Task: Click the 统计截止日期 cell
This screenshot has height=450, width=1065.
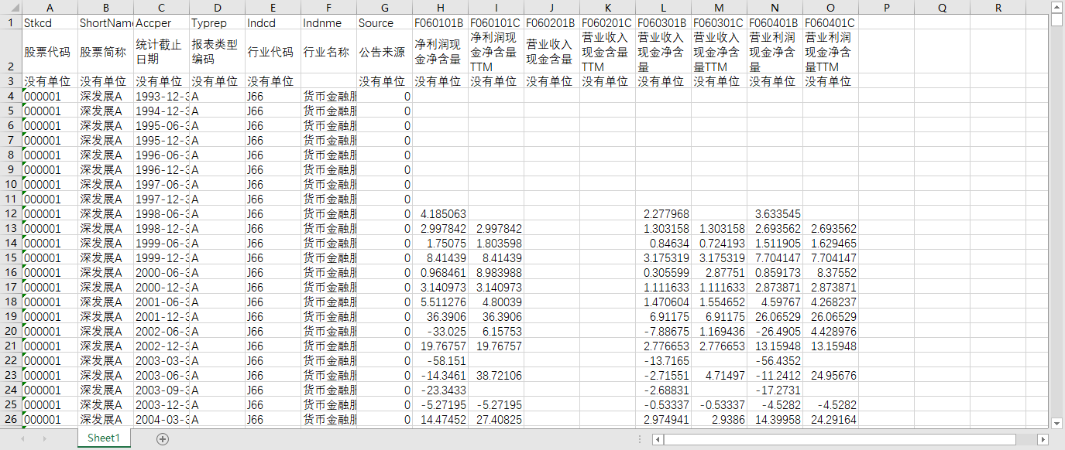Action: coord(162,52)
